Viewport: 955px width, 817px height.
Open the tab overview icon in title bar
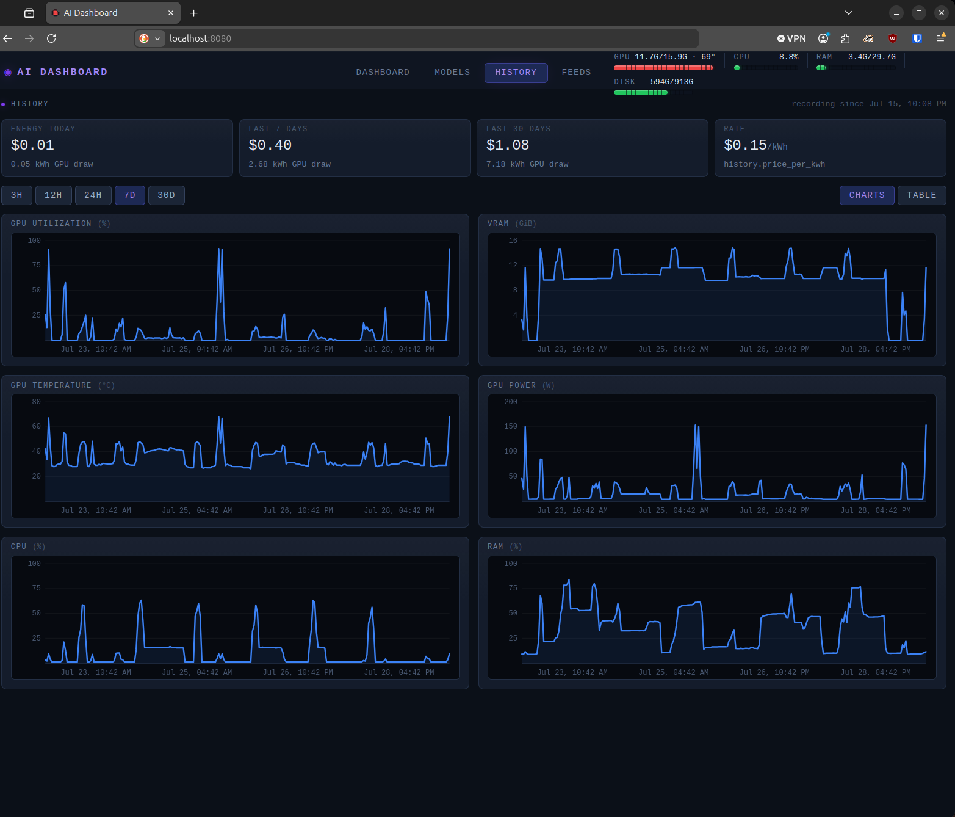pos(29,13)
